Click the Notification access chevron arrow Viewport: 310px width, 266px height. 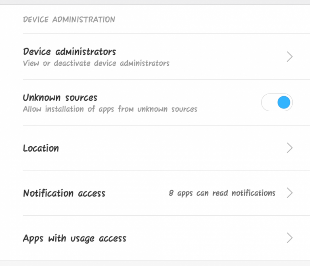pyautogui.click(x=289, y=193)
